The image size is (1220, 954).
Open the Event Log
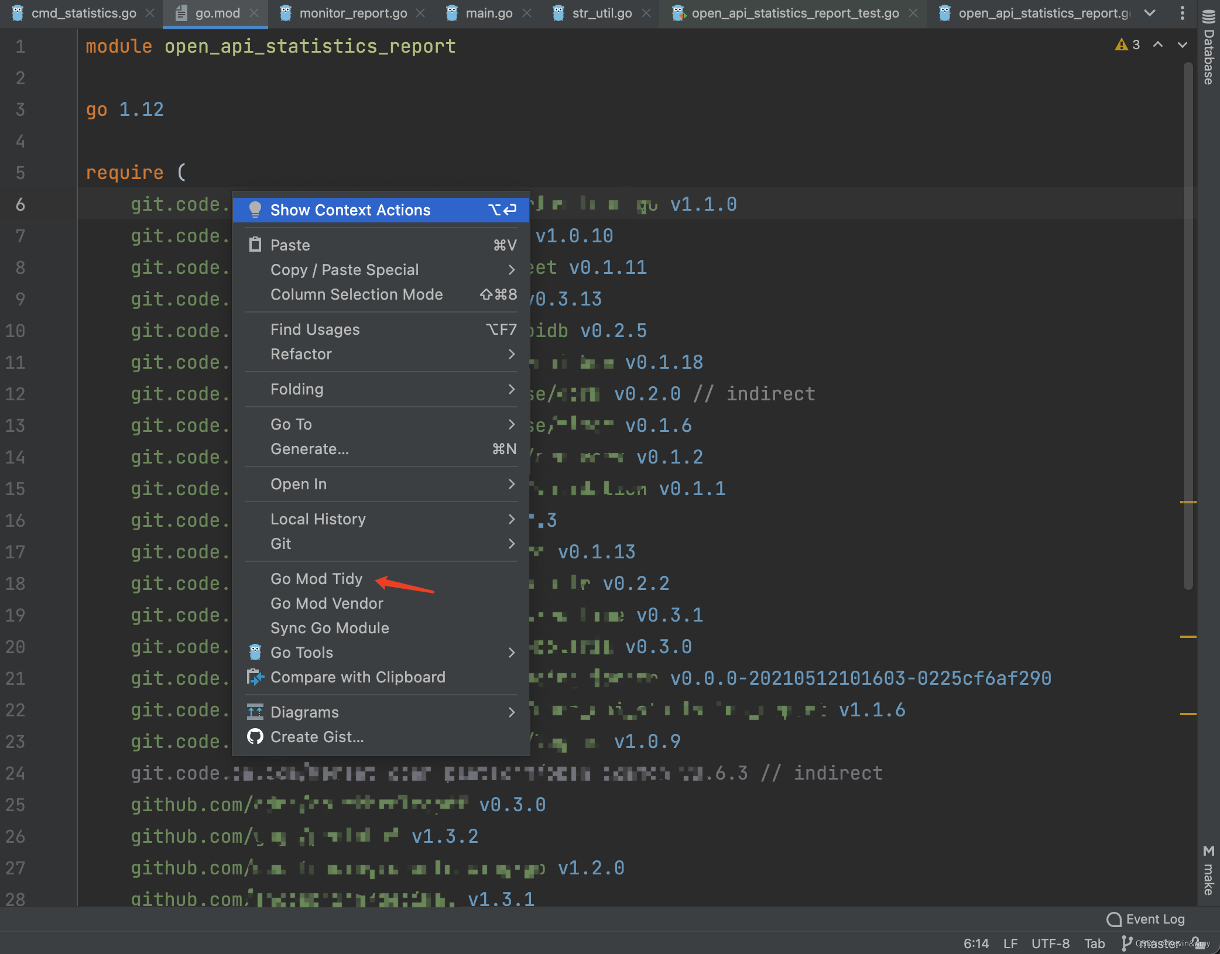1146,919
